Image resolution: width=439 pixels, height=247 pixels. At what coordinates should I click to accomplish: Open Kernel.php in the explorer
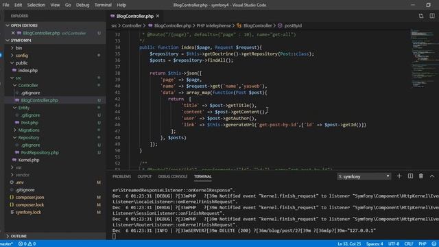coord(29,160)
